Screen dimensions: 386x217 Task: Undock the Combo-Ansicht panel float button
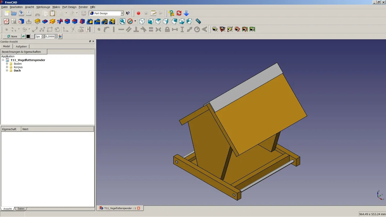tap(90, 42)
